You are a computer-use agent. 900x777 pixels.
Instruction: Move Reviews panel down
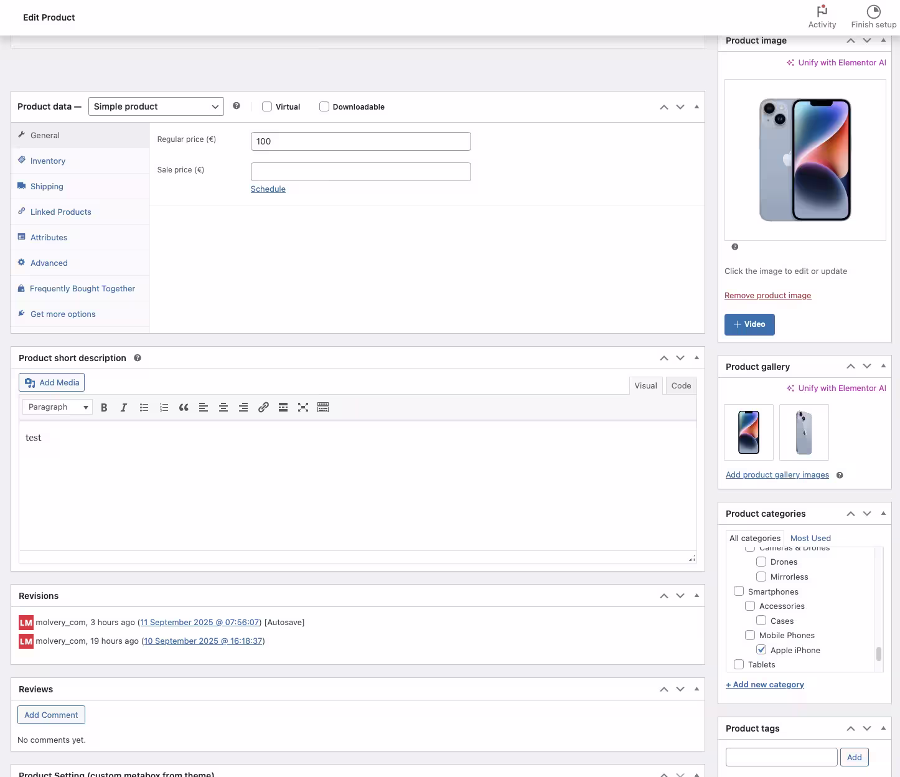pyautogui.click(x=680, y=689)
